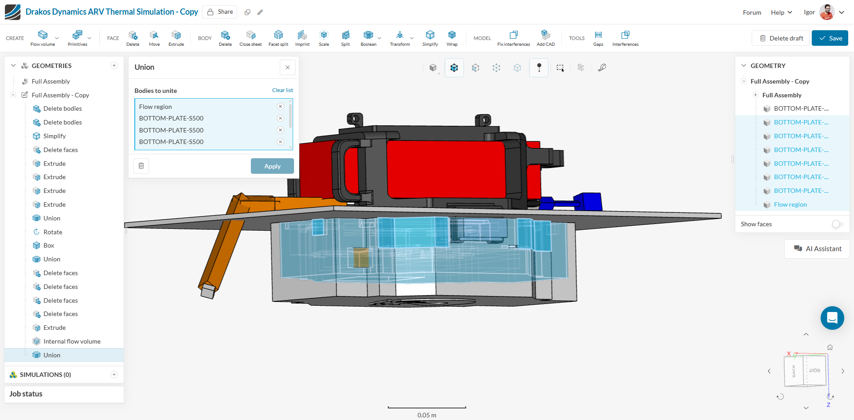The image size is (854, 420).
Task: Open the Forum link
Action: [752, 12]
